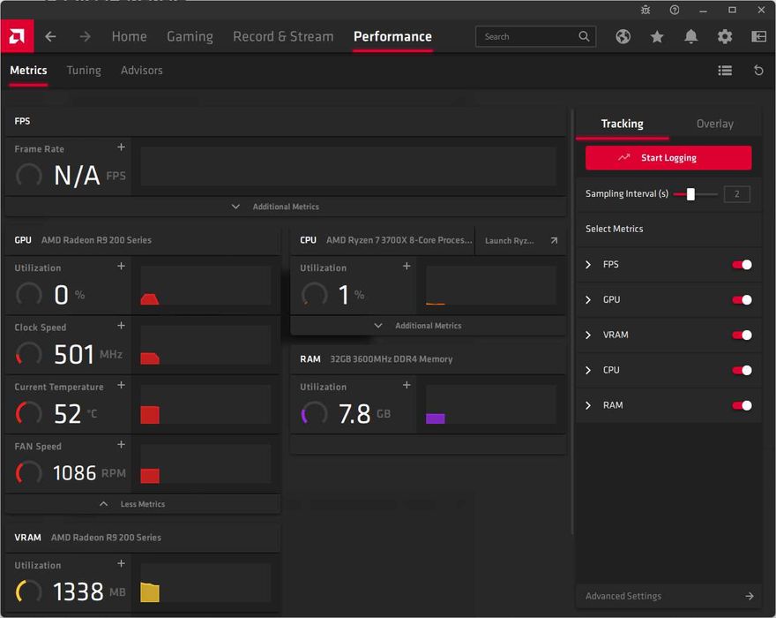Add VRAM Utilization metric with plus icon

(122, 563)
